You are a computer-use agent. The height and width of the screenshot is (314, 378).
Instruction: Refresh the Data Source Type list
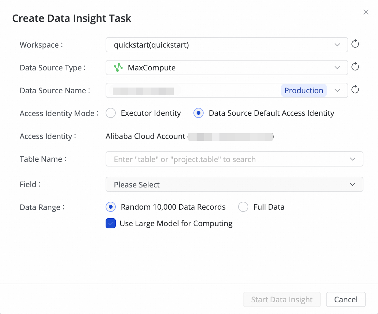coord(355,67)
